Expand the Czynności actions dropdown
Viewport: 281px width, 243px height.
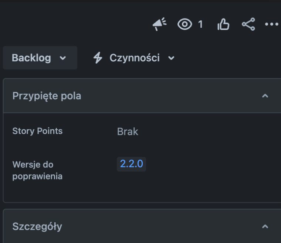pos(133,58)
